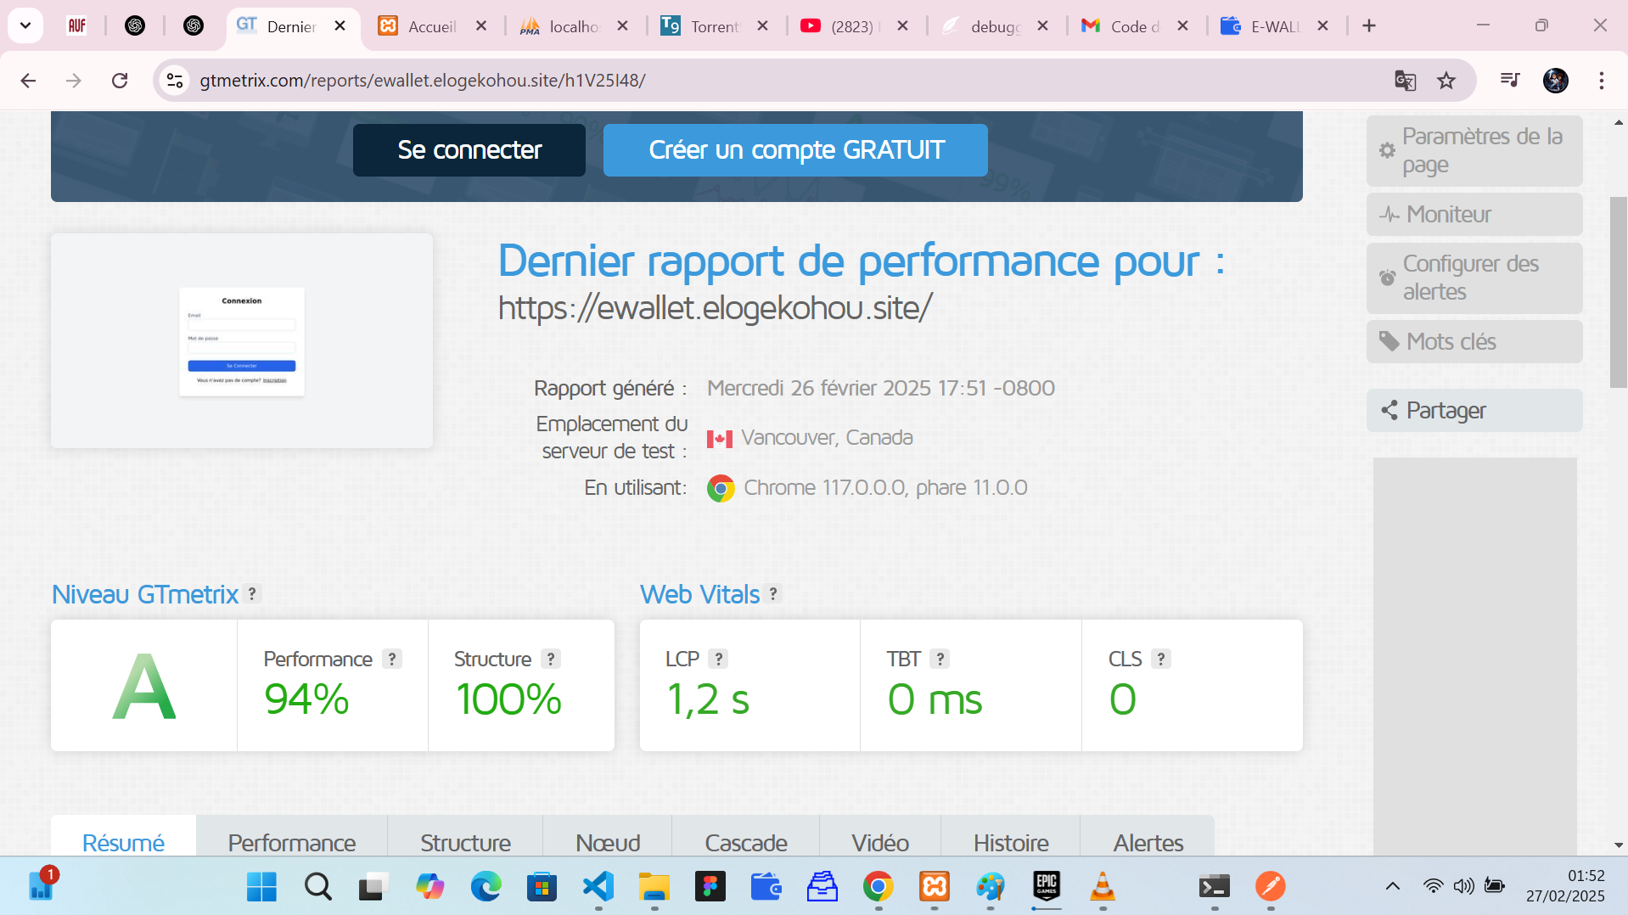Switch to the localhost phpMyAdmin tab

574,26
